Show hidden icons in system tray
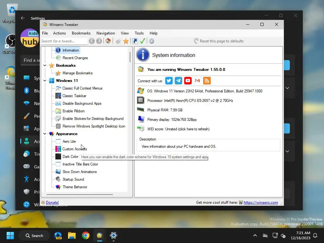The width and height of the screenshot is (324, 243). point(255,235)
